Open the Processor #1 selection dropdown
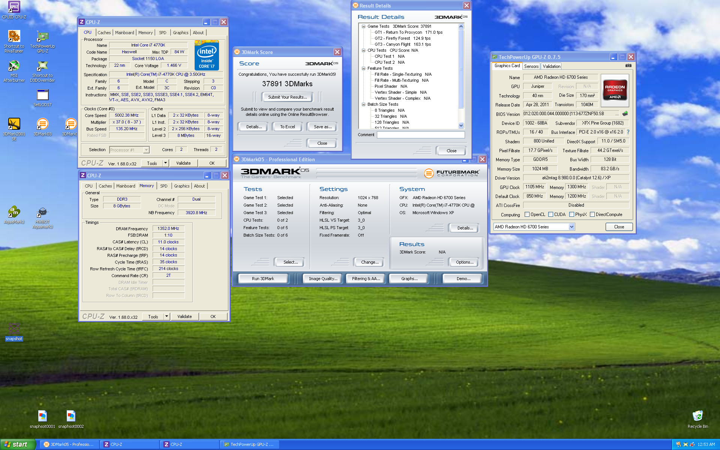The image size is (720, 450). click(x=146, y=150)
